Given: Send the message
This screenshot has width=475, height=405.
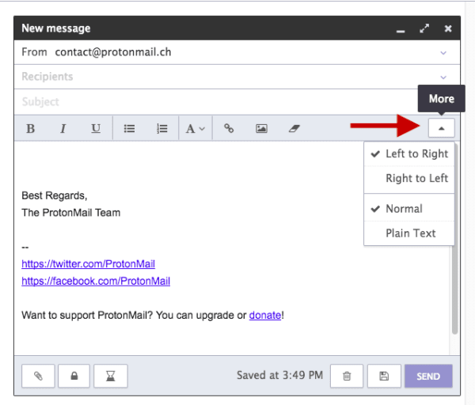Looking at the screenshot, I should click(x=428, y=376).
